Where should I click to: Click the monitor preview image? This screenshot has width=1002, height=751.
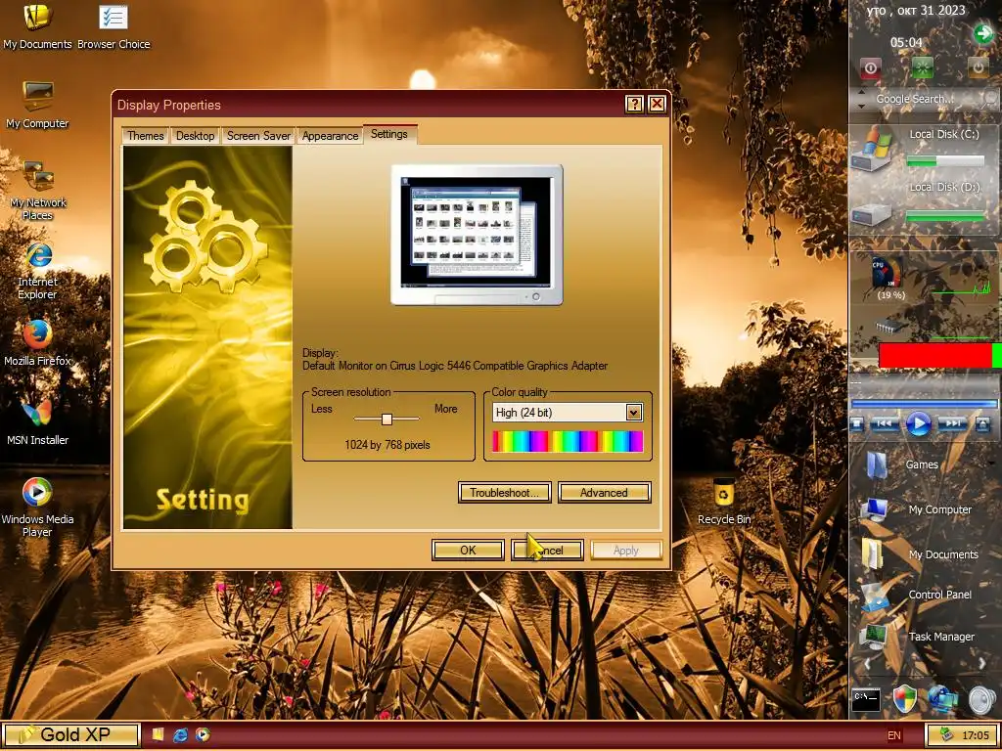(477, 235)
